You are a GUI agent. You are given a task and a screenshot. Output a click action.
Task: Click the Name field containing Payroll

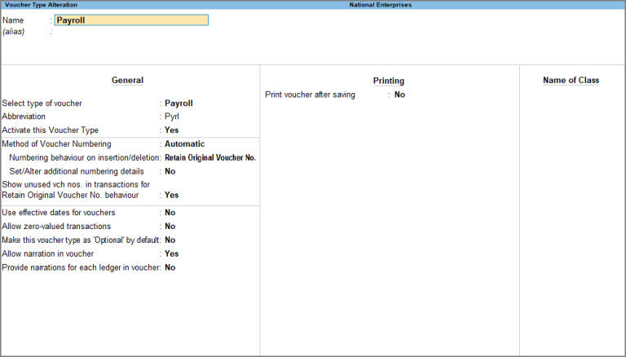coord(131,20)
